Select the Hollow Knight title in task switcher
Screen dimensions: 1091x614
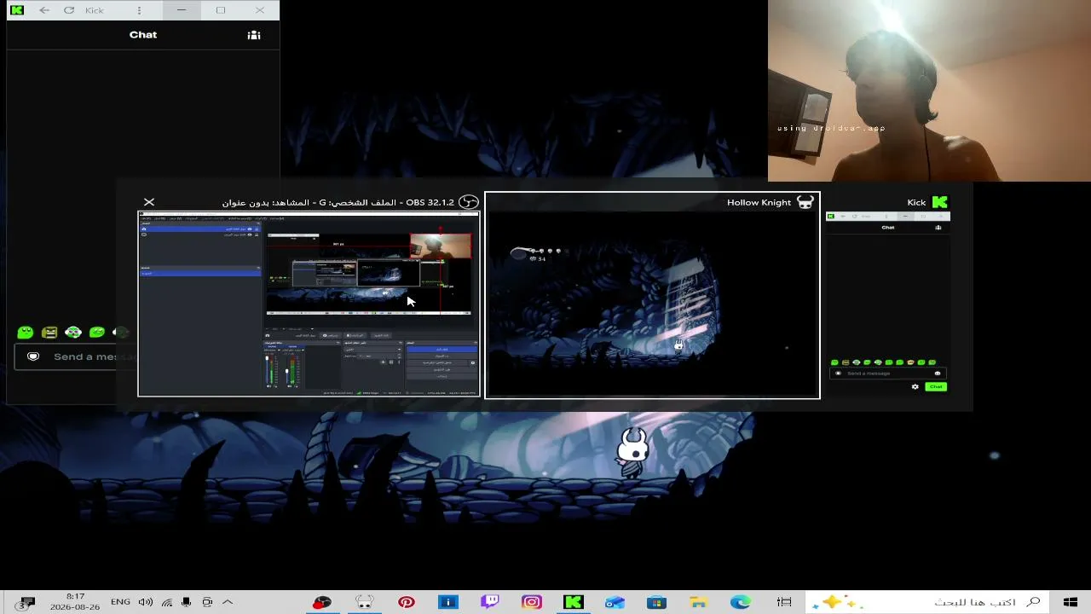759,203
